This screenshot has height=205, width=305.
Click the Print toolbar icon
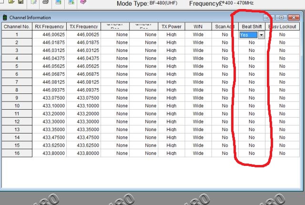pyautogui.click(x=45, y=2)
